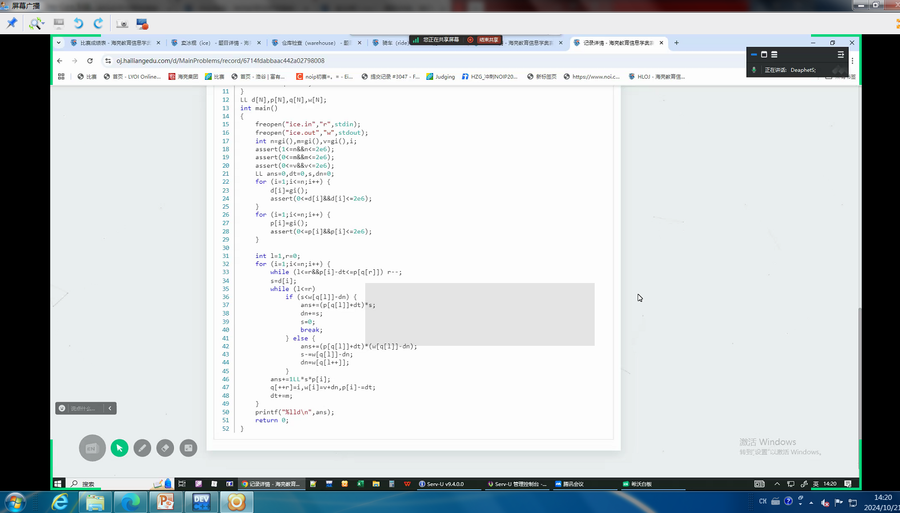Click the rotate left arrow icon
Image resolution: width=900 pixels, height=513 pixels.
pos(78,23)
